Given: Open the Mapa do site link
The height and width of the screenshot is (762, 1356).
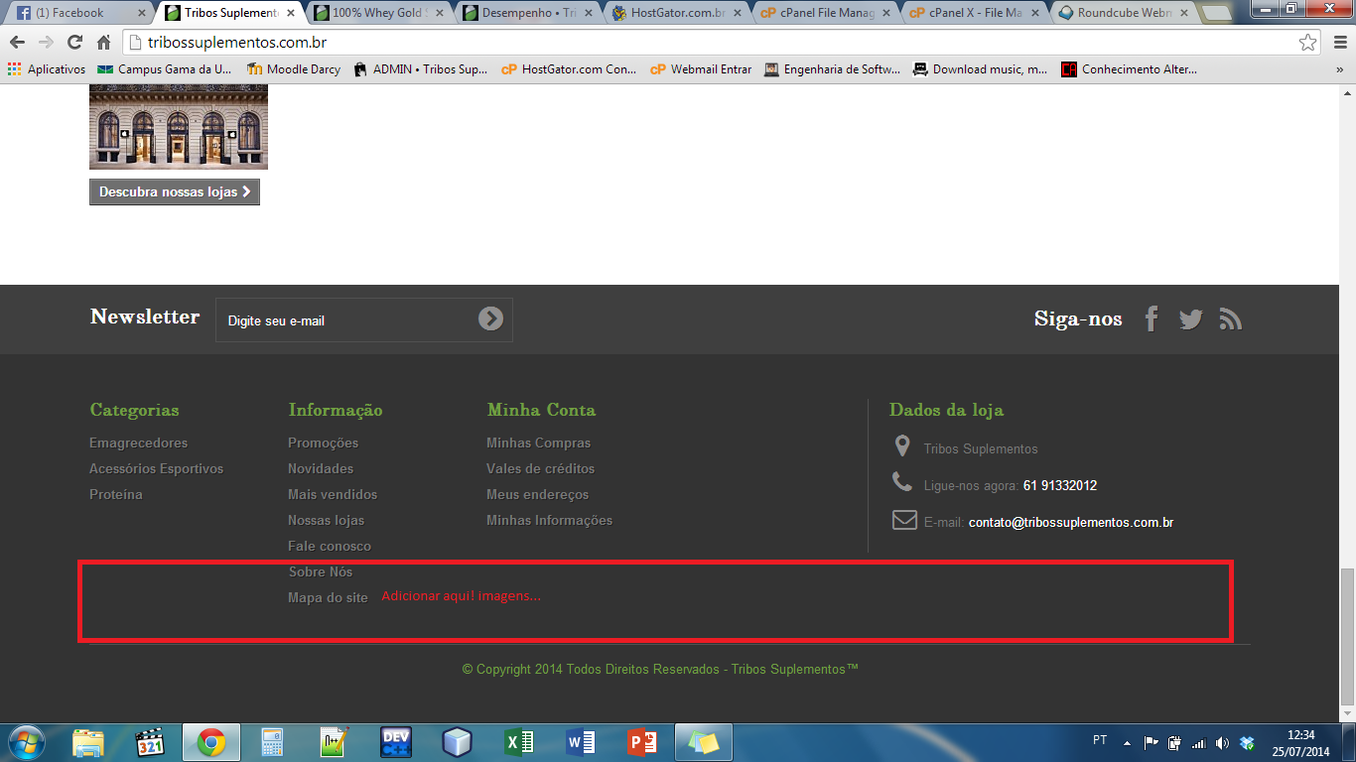Looking at the screenshot, I should [x=328, y=597].
